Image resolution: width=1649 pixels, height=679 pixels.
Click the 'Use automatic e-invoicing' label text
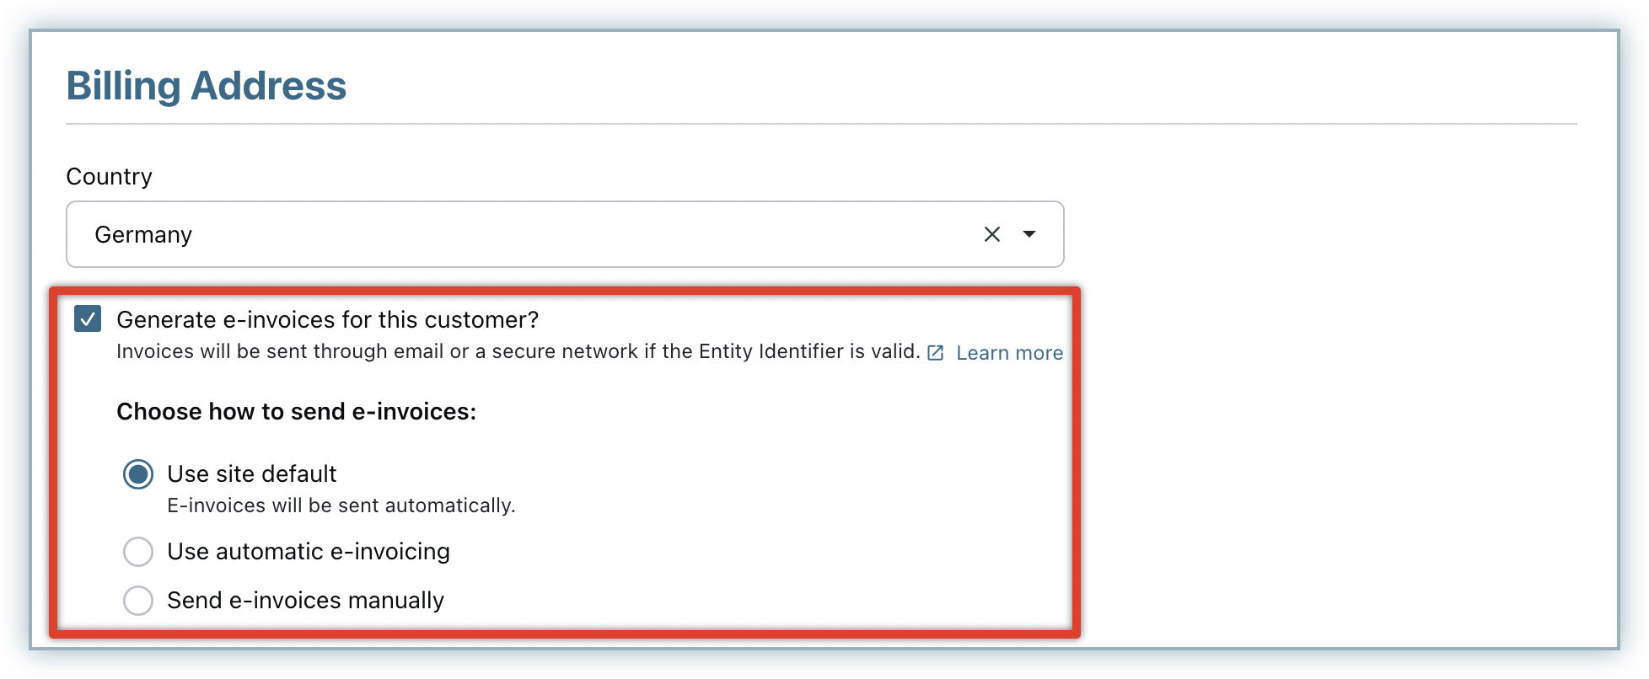(x=308, y=552)
